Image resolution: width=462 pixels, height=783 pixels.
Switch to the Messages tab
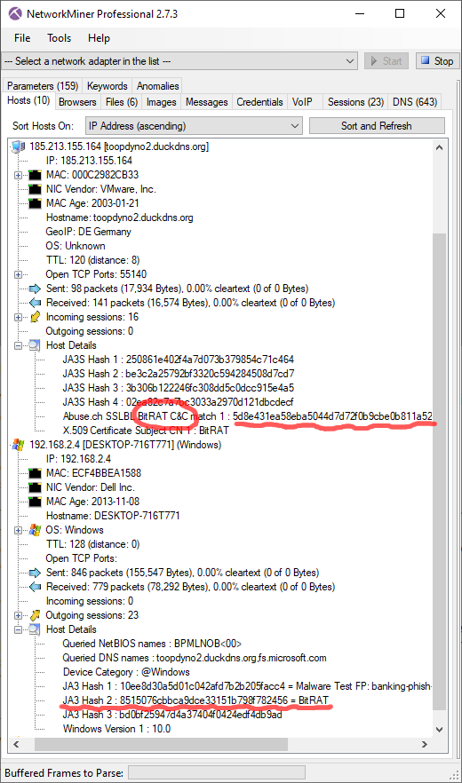(x=206, y=102)
